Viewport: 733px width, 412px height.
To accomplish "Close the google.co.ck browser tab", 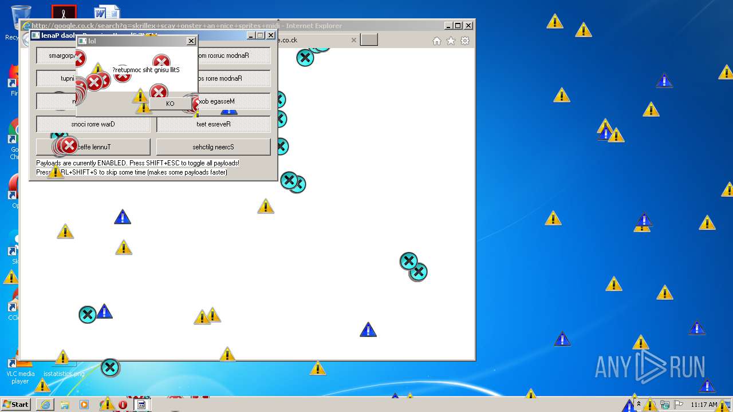I will (x=354, y=40).
